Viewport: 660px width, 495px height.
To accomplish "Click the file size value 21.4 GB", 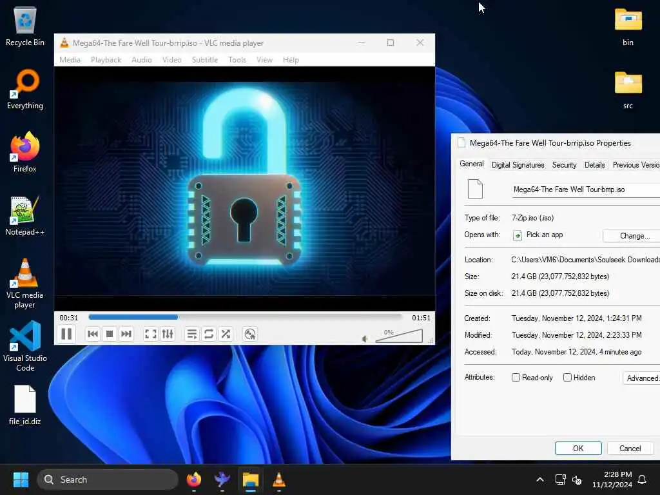I will pyautogui.click(x=560, y=277).
